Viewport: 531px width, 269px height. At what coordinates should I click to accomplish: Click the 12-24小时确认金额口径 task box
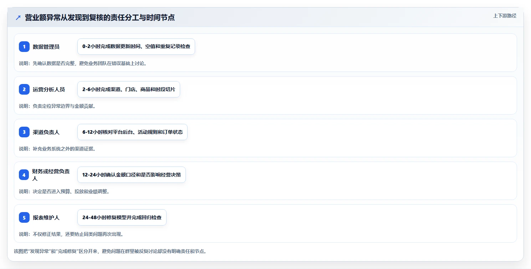[x=132, y=175]
